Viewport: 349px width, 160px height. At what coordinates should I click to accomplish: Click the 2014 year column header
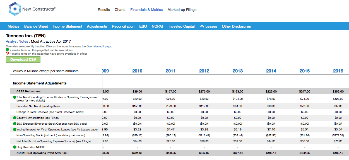point(271,71)
